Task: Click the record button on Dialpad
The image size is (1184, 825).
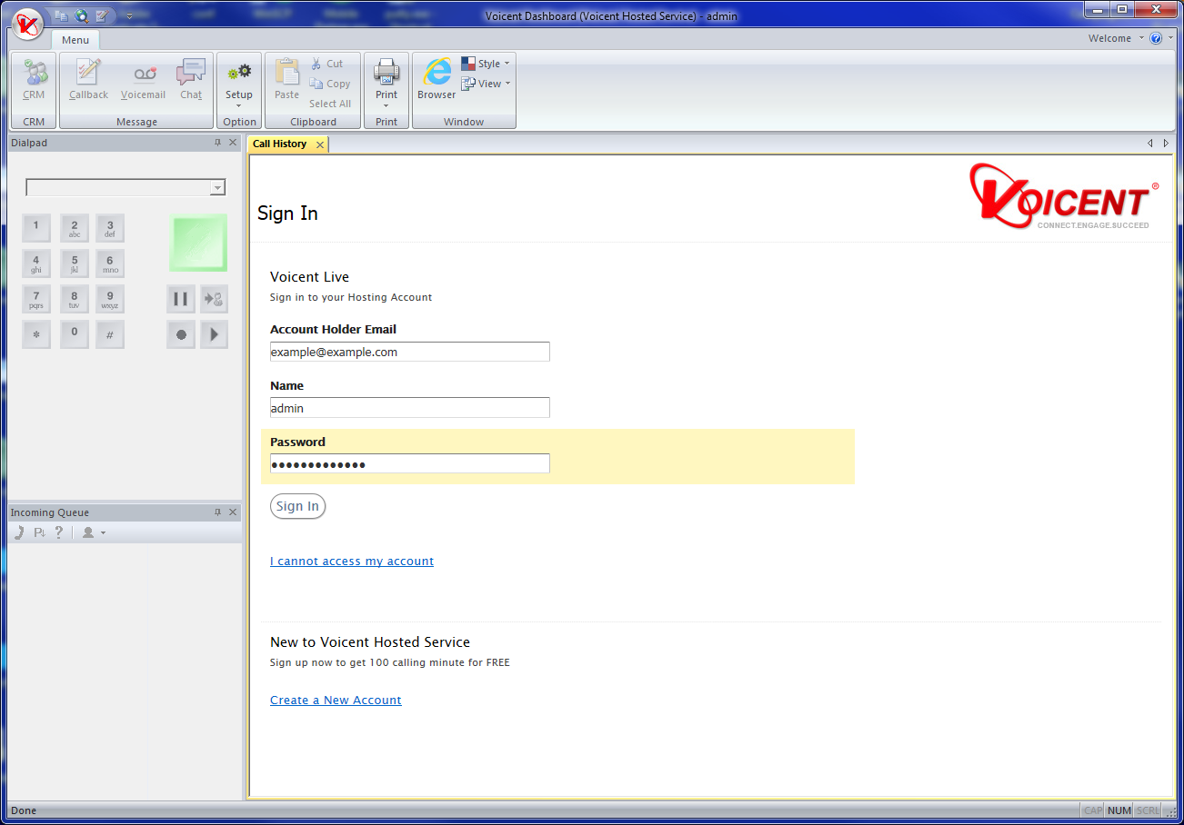Action: point(180,334)
